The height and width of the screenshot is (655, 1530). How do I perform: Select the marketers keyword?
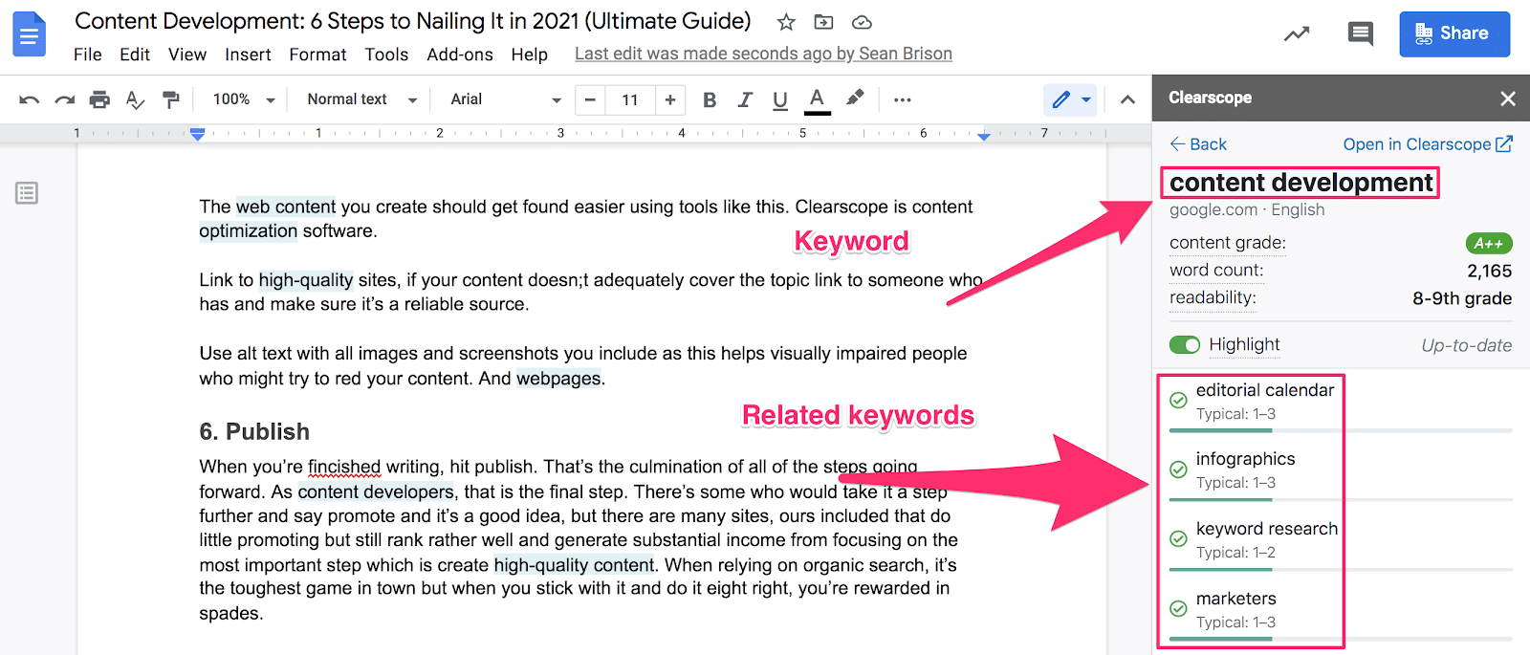pyautogui.click(x=1235, y=599)
